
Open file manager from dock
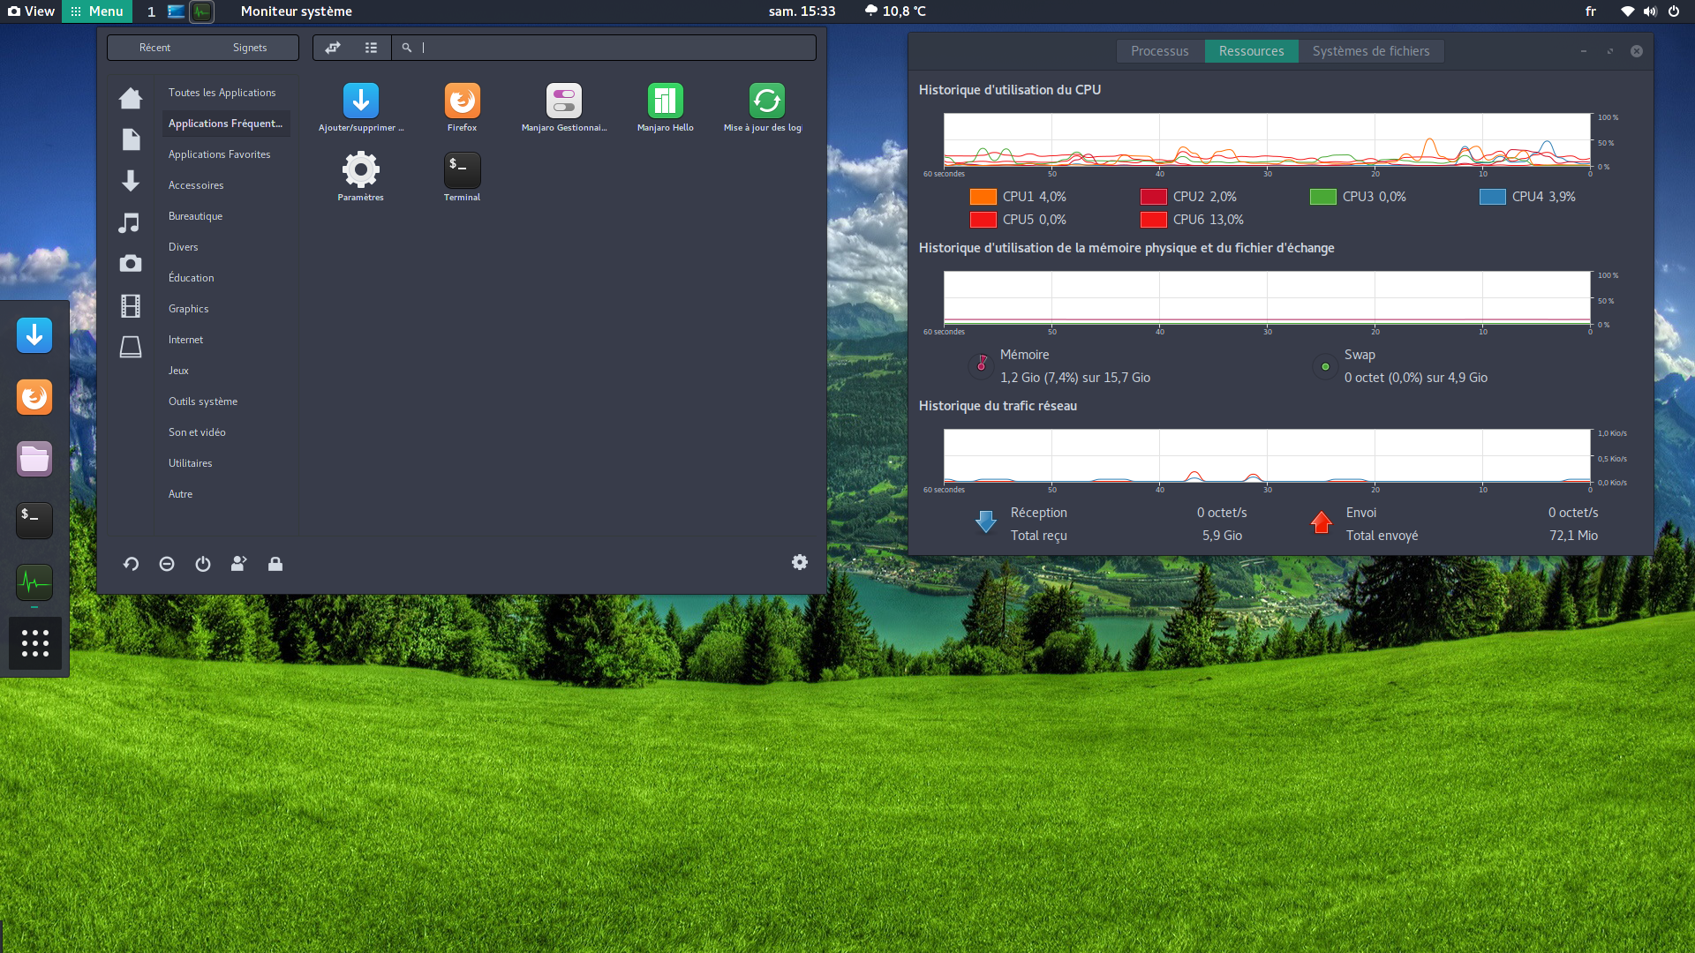(34, 459)
